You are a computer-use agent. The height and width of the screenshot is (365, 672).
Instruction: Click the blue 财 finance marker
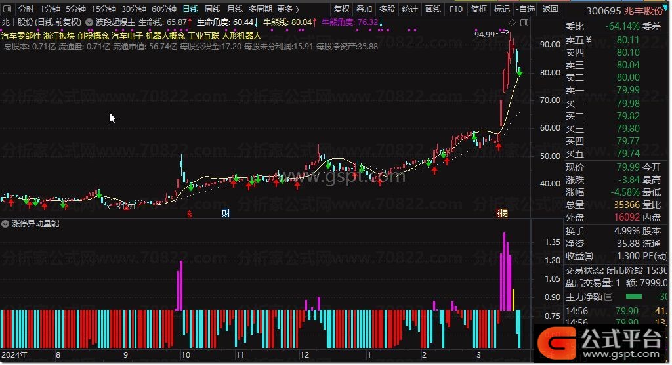click(x=226, y=213)
